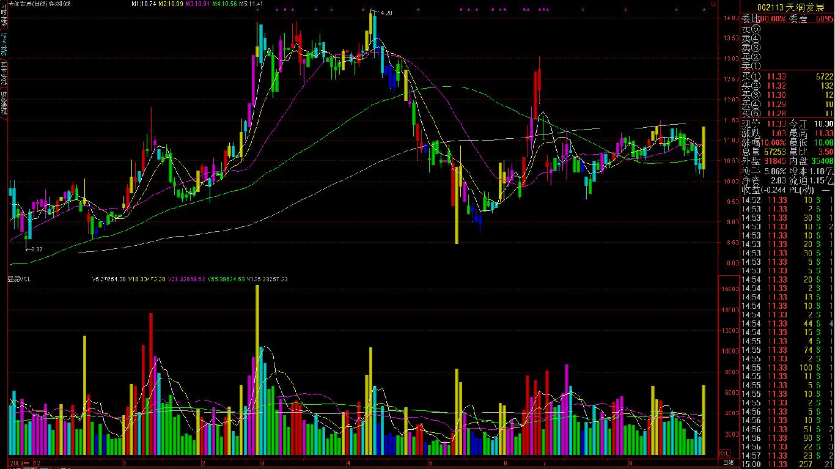This screenshot has height=469, width=835.
Task: Click the 8.37 low price label
Action: 35,249
